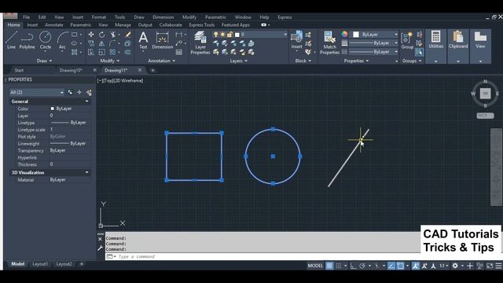The image size is (503, 283).
Task: Open the Start tab
Action: (19, 70)
